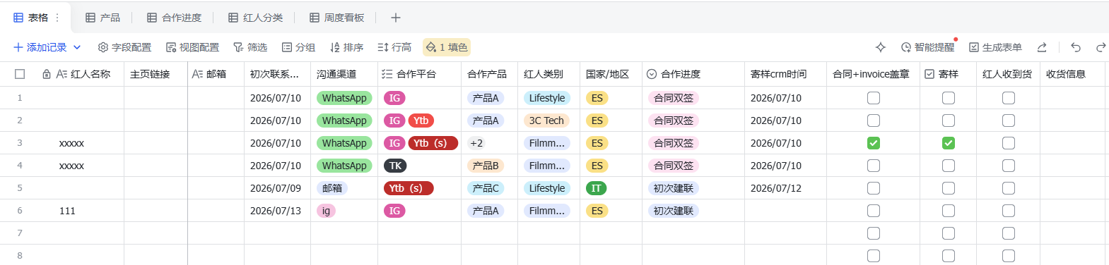Screen dimensions: 1109x265
Task: Click the 邮箱 column header
Action: (216, 74)
